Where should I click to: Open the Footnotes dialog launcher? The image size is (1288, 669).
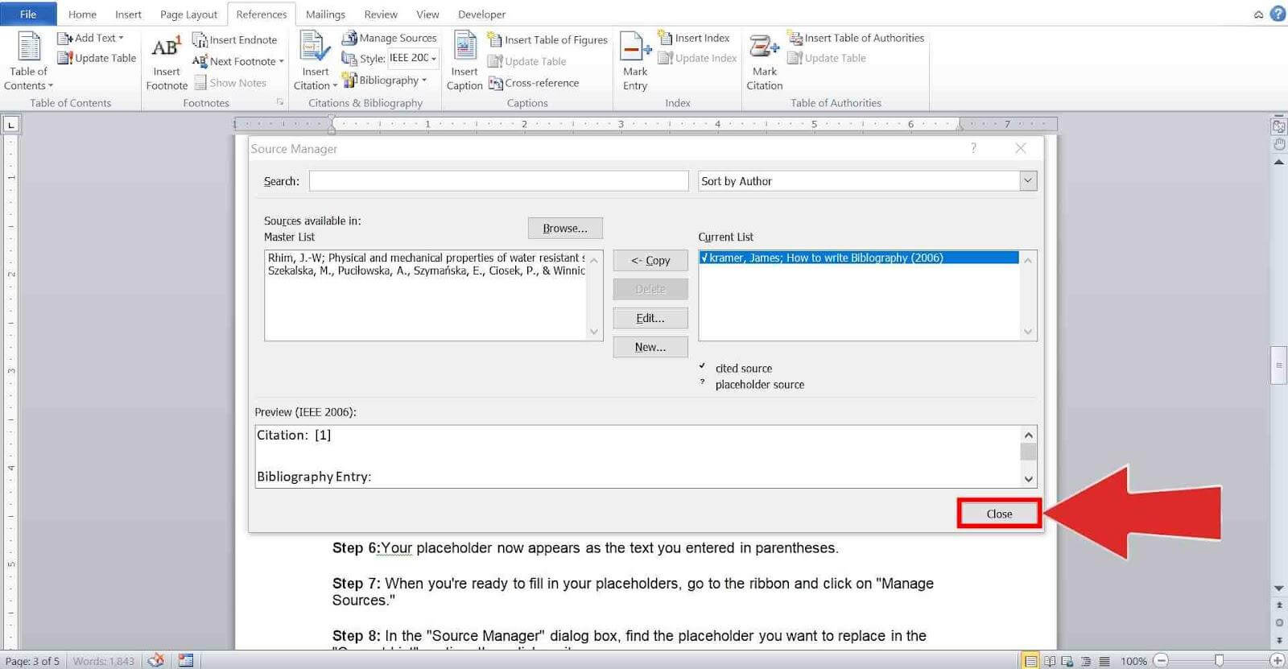pyautogui.click(x=280, y=102)
